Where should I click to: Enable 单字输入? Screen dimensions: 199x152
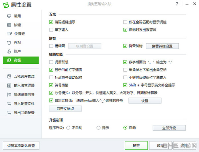pos(51,30)
